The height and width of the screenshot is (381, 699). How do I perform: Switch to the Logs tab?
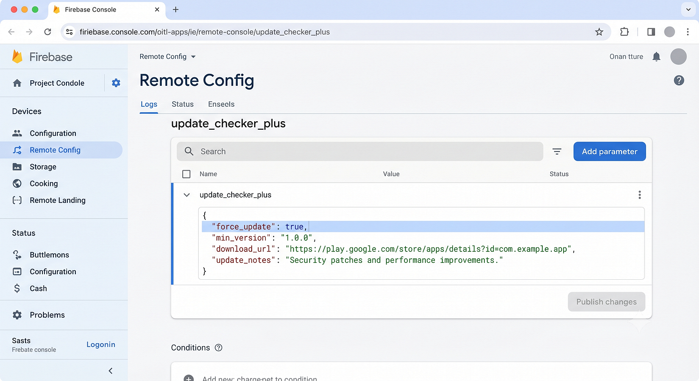click(149, 104)
